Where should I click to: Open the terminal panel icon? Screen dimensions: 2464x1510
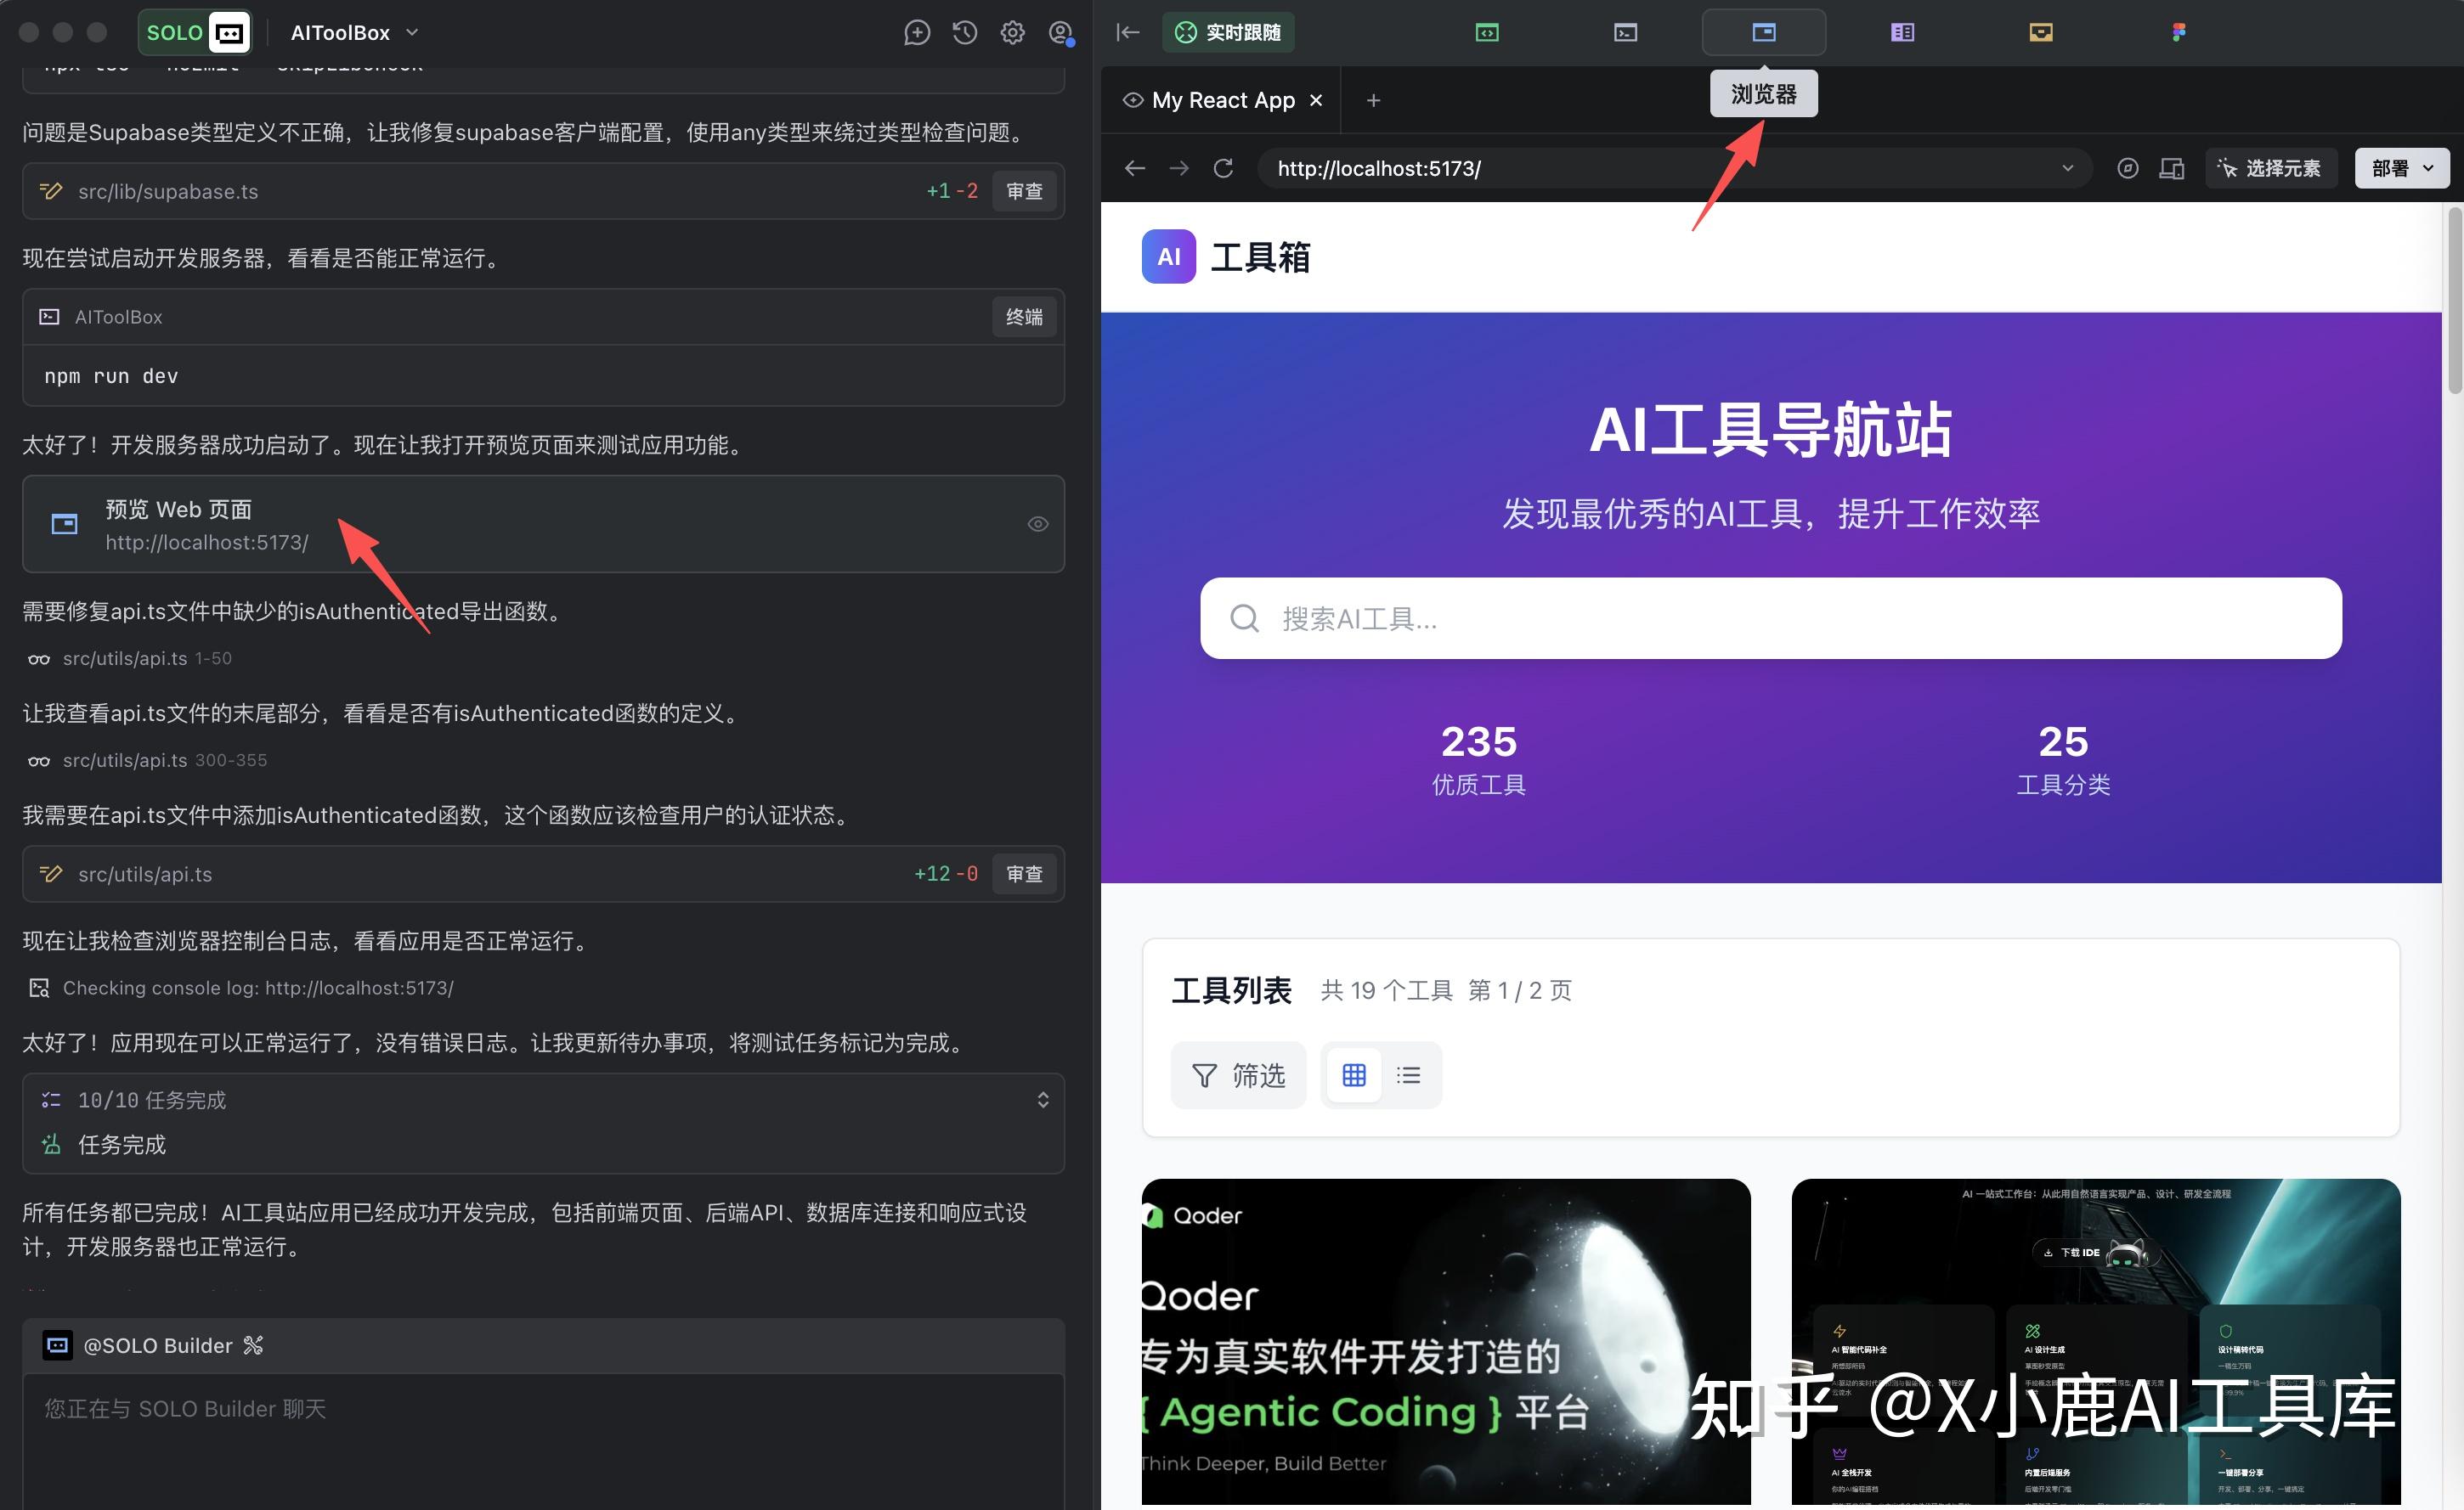pos(1624,32)
